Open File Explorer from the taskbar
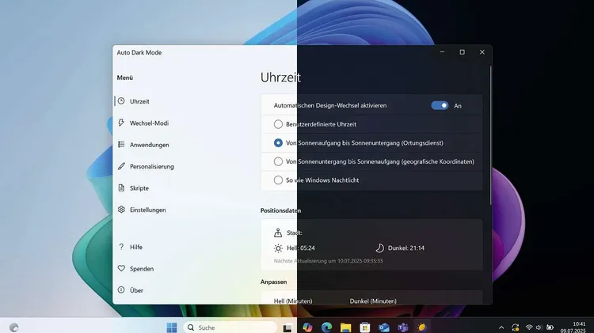 coord(345,327)
